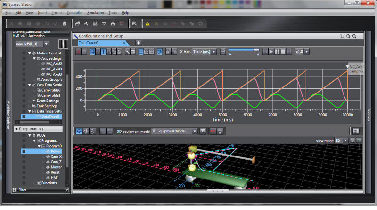
Task: Jump to start of trace playback
Action: (x=265, y=52)
